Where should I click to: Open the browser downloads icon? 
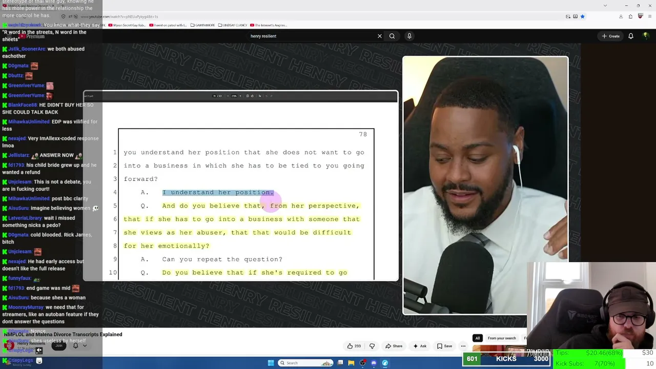(x=621, y=16)
